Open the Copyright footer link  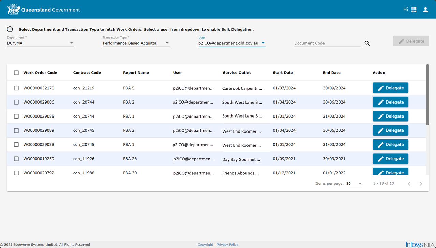[x=205, y=245]
